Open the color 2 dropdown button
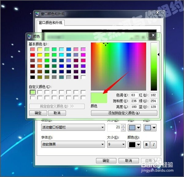Image resolution: width=184 pixels, height=177 pixels. tap(150, 128)
